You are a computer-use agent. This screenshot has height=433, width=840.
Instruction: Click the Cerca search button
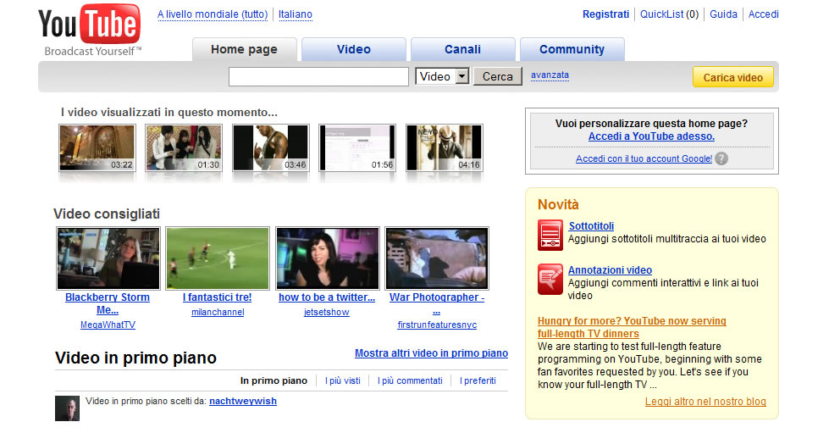[498, 76]
